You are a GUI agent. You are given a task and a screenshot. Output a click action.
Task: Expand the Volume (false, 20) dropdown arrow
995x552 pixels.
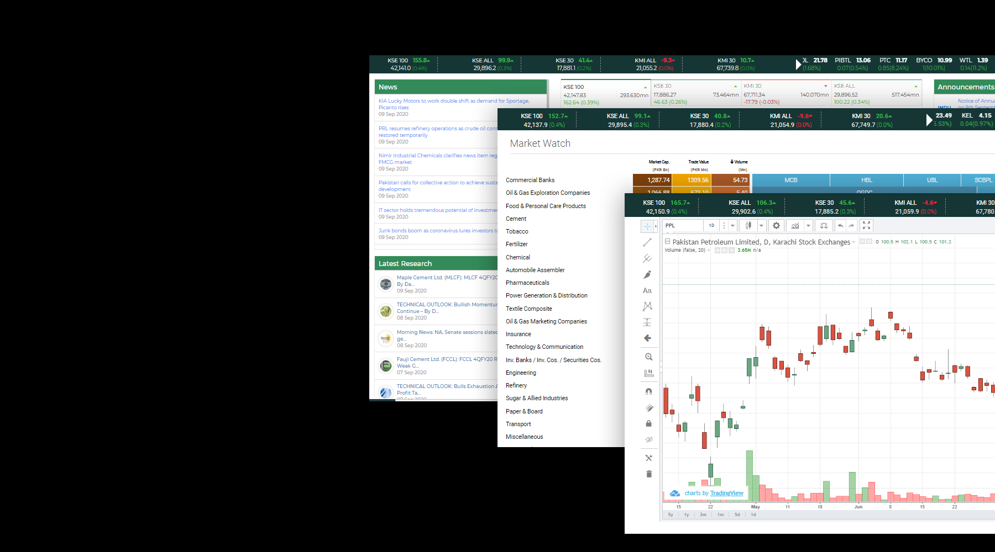point(709,251)
